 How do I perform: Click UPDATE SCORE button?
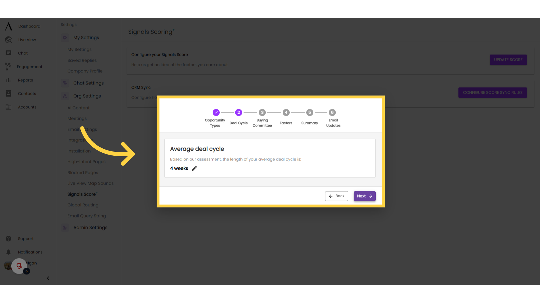pyautogui.click(x=508, y=59)
